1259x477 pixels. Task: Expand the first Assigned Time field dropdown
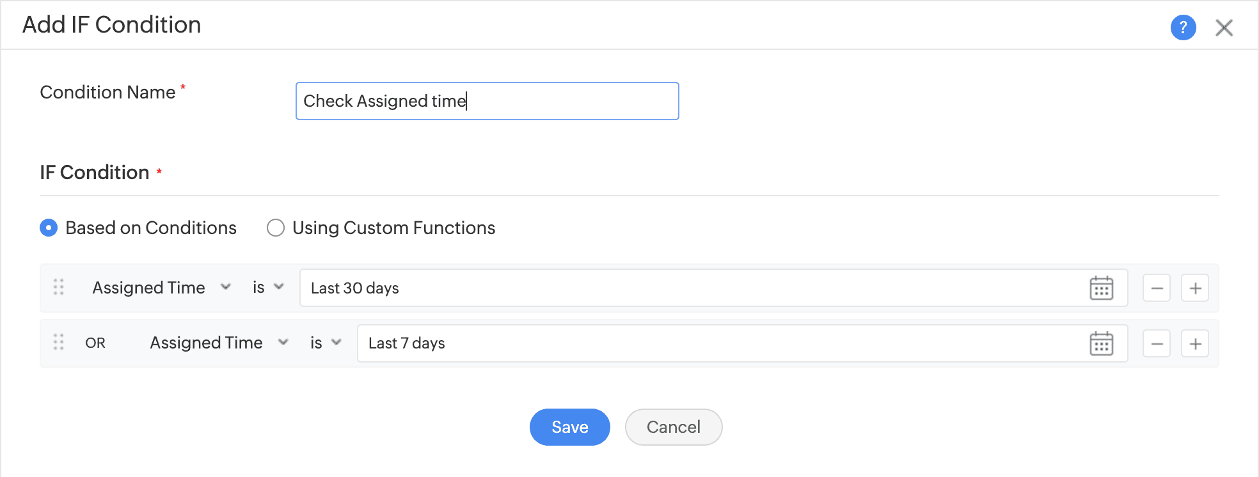[x=161, y=288]
